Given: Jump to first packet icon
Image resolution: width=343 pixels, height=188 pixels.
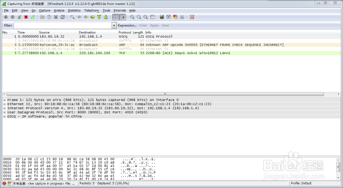Looking at the screenshot, I should (x=99, y=17).
